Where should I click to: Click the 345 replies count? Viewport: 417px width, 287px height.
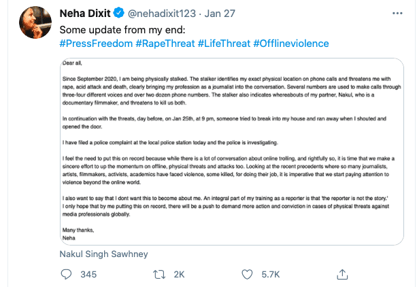[x=89, y=274]
